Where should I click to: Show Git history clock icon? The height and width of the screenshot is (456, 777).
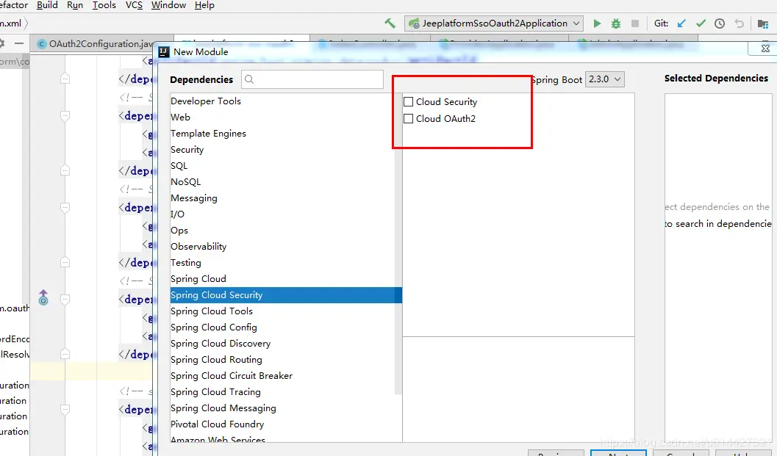click(x=720, y=23)
